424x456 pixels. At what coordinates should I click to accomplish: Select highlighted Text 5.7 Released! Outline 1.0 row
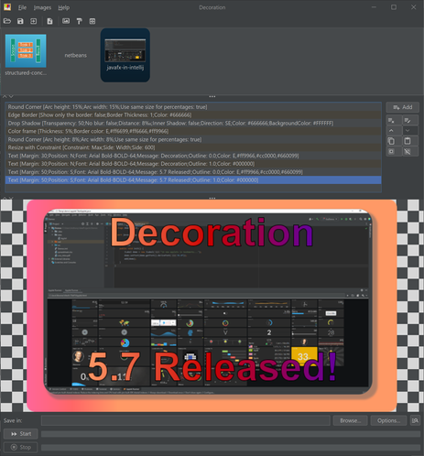(x=193, y=180)
